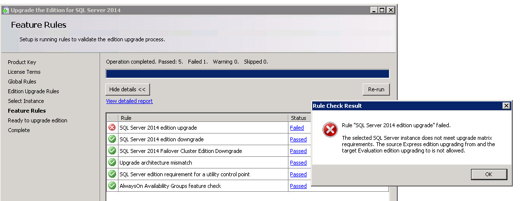522x201 pixels.
Task: Click the red error icon in Rule Check Result
Action: click(331, 130)
